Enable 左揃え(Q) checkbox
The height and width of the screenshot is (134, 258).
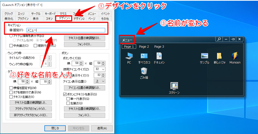coord(68,103)
